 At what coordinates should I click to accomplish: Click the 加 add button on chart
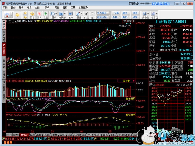125,21
